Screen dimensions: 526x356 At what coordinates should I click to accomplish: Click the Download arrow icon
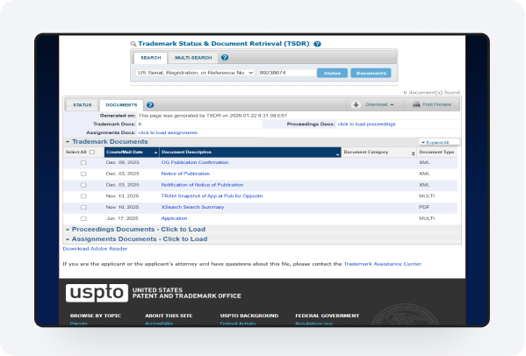coord(356,104)
